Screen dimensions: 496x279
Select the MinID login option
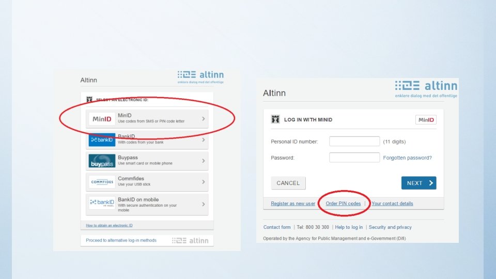tap(147, 119)
